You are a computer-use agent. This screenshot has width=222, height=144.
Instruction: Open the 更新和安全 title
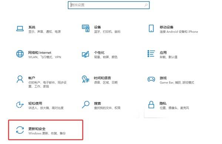tap(37, 129)
